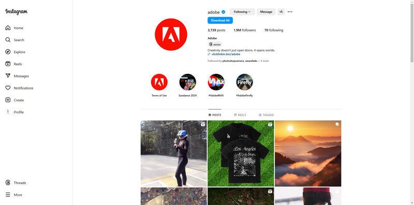Click the wearelwks follower link
The width and height of the screenshot is (414, 205).
click(251, 61)
